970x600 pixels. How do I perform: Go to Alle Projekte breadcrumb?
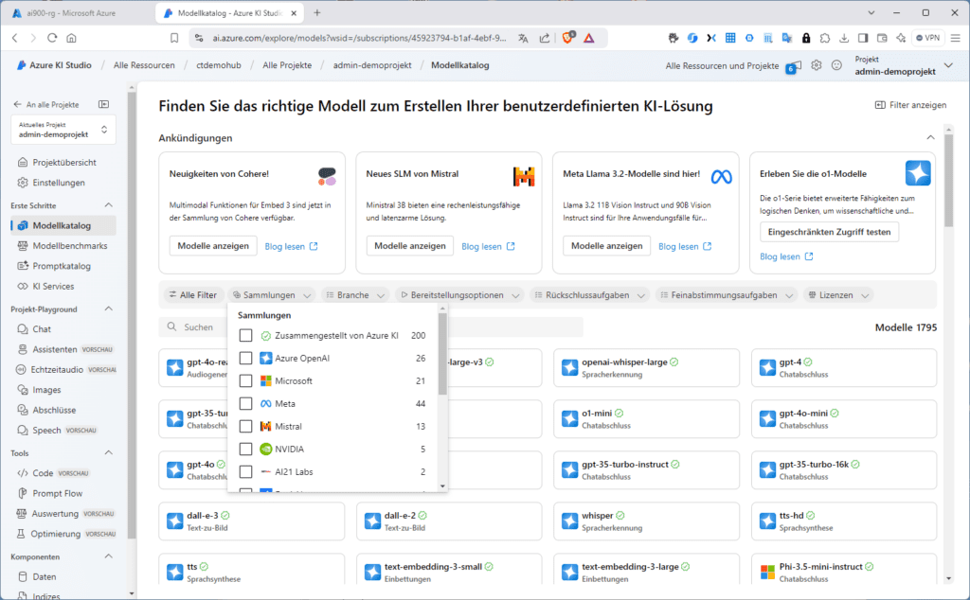287,65
